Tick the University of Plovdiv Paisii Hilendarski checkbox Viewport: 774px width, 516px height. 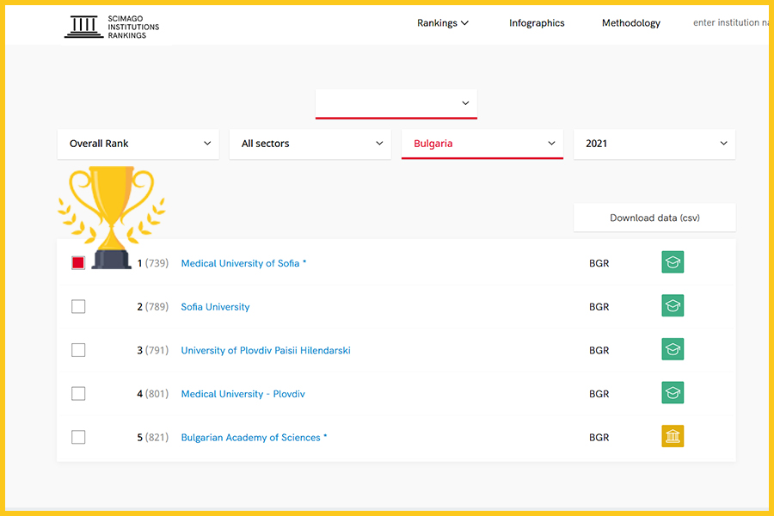pos(78,350)
